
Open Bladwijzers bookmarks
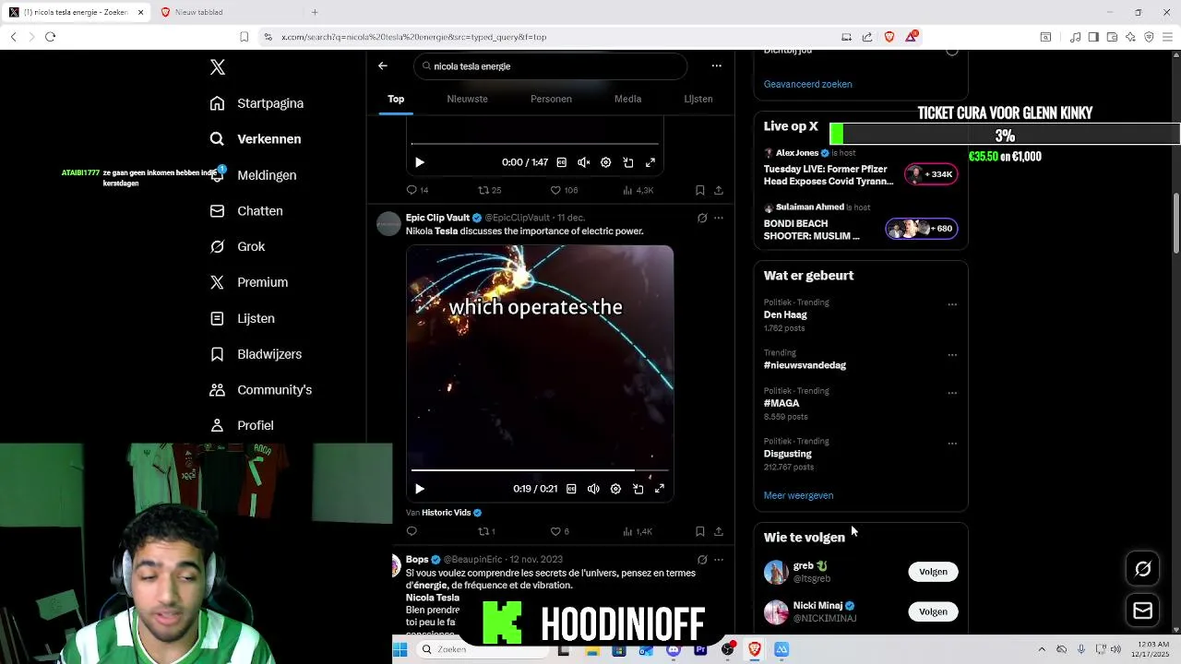click(256, 354)
